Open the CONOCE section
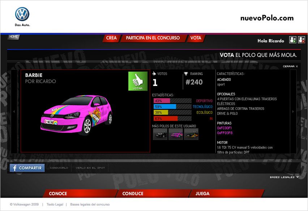Image resolution: width=308 pixels, height=211 pixels. click(x=80, y=194)
